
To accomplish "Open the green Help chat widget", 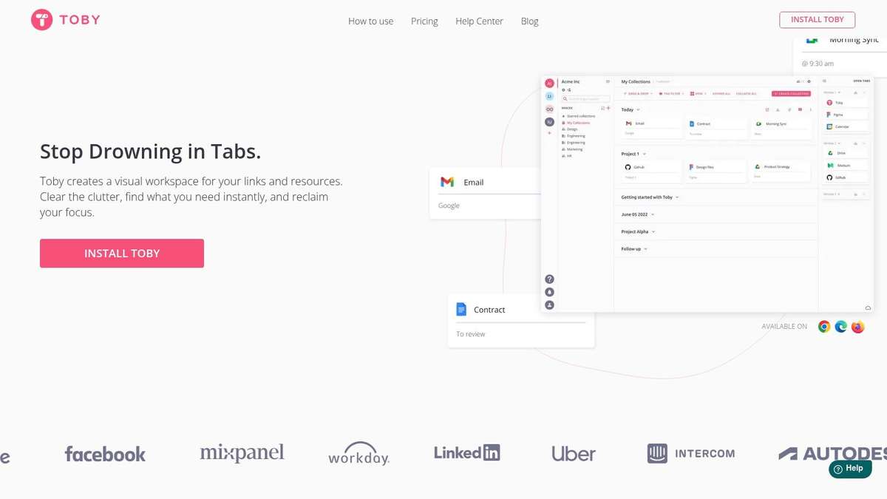I will pyautogui.click(x=849, y=469).
